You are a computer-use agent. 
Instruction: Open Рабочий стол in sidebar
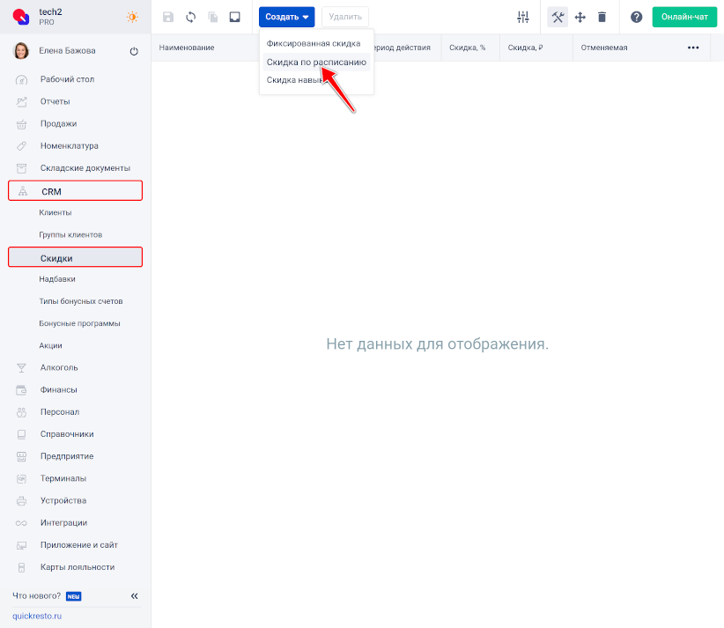[68, 79]
